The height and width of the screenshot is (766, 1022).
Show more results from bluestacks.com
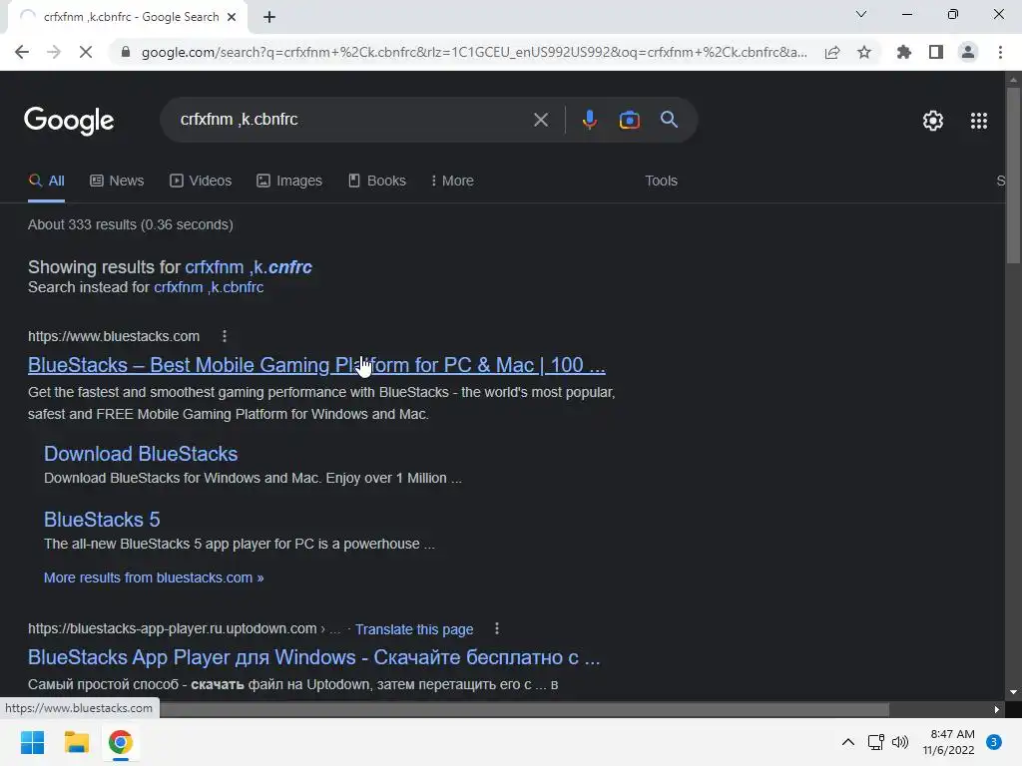[x=154, y=577]
